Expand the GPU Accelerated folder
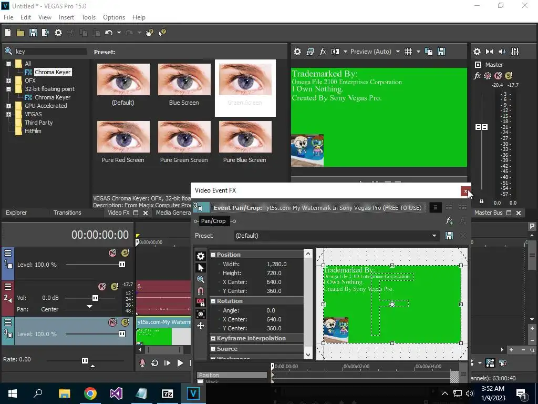The height and width of the screenshot is (404, 538). (x=8, y=106)
